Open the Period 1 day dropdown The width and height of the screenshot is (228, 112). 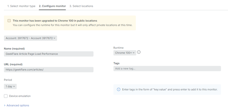[x=10, y=86]
